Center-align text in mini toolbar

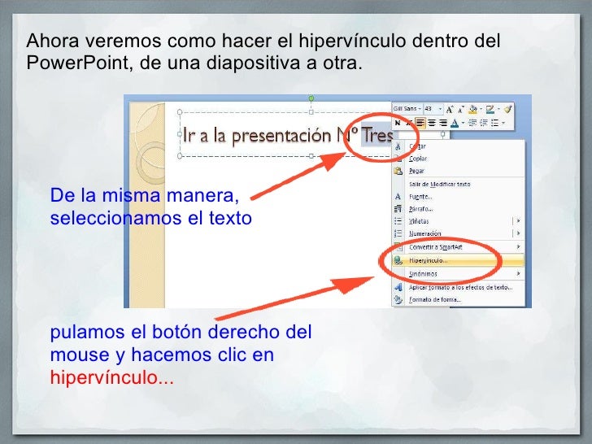pyautogui.click(x=432, y=123)
